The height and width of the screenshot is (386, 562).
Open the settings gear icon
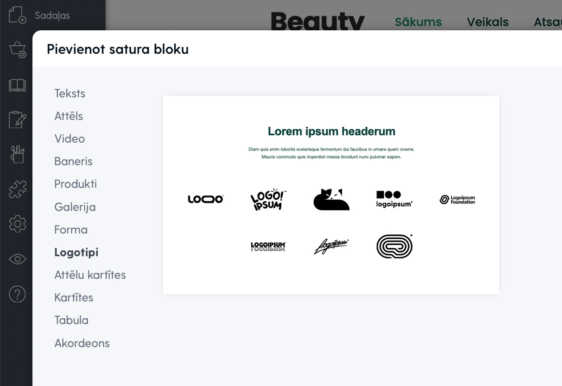(17, 224)
